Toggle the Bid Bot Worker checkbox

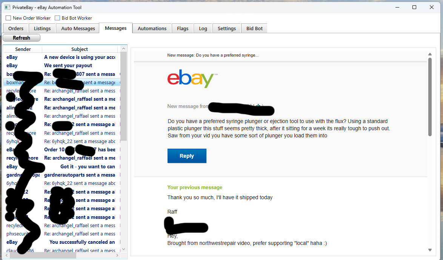[x=57, y=18]
